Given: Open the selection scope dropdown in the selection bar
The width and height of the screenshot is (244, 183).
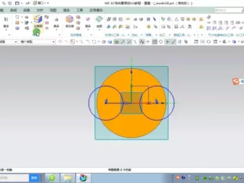Looking at the screenshot, I should pyautogui.click(x=38, y=42).
